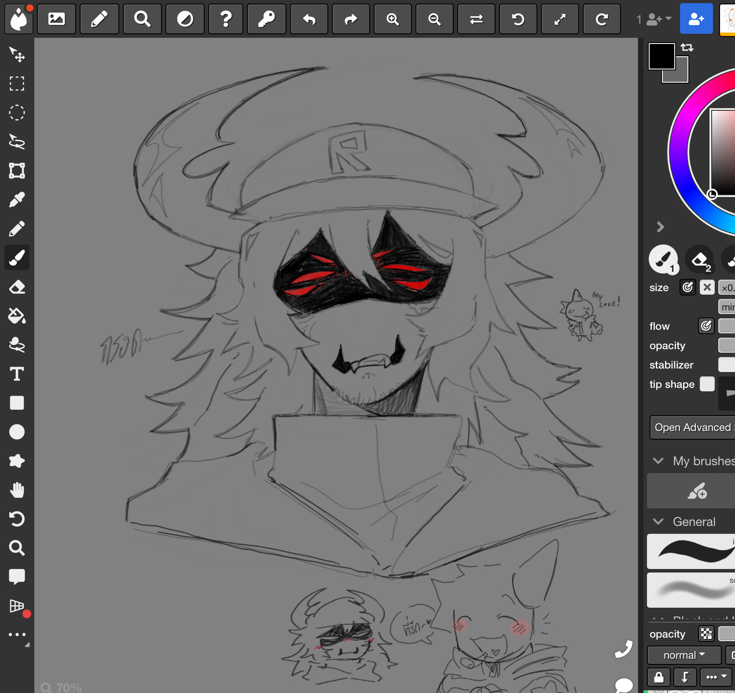This screenshot has height=693, width=735.
Task: Expand panel with chevron below color wheel
Action: click(660, 227)
